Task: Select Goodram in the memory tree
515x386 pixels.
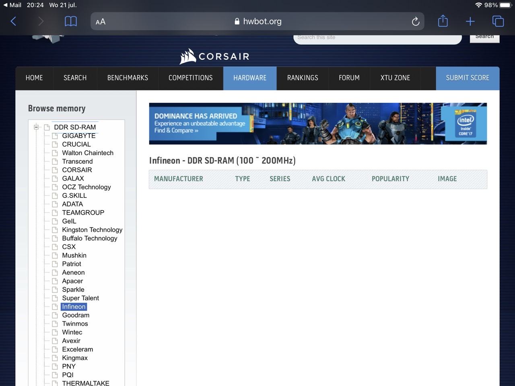Action: [x=76, y=315]
